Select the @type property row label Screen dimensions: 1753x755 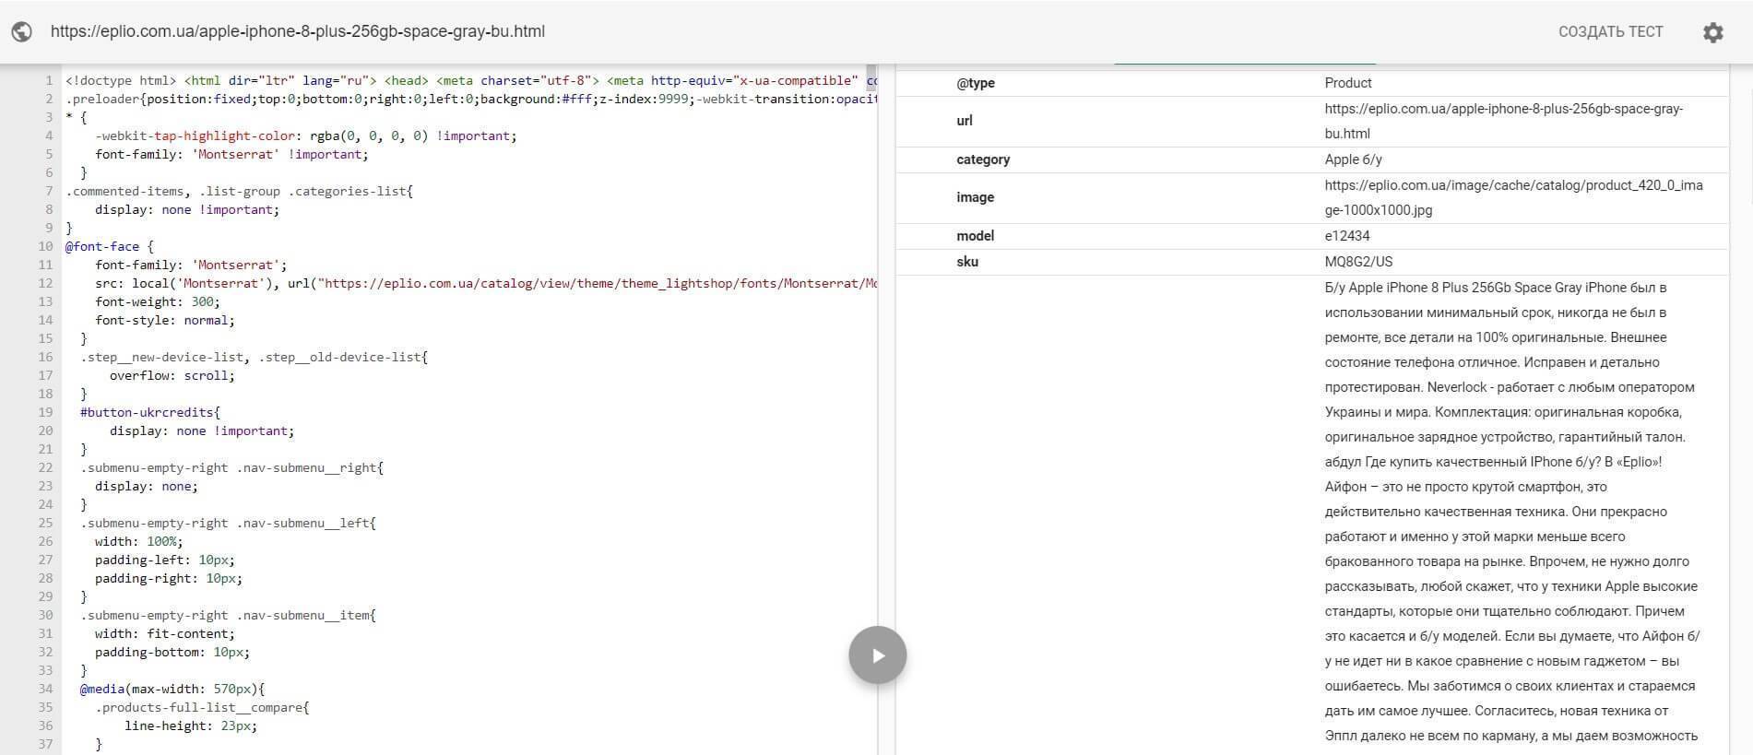point(976,83)
